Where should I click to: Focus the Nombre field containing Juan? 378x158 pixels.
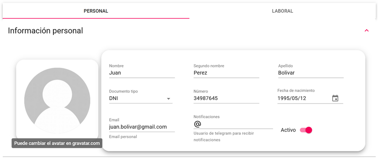pos(142,73)
